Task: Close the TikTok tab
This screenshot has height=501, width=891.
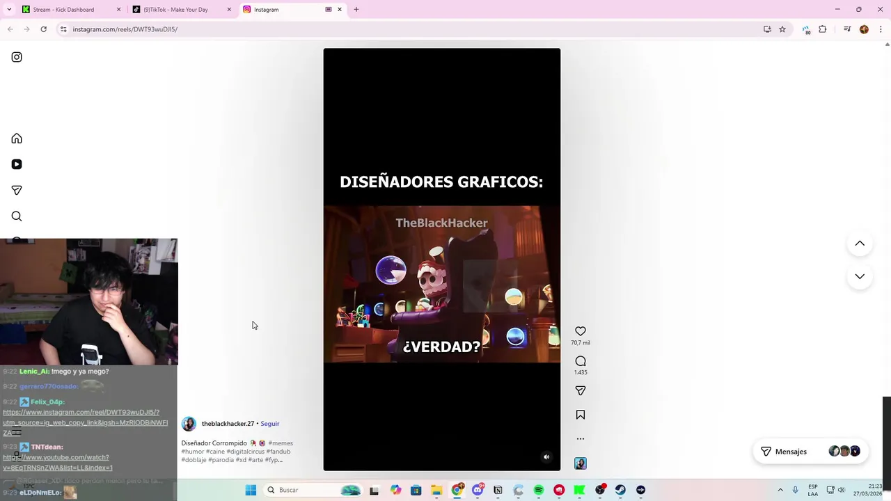Action: coord(229,10)
